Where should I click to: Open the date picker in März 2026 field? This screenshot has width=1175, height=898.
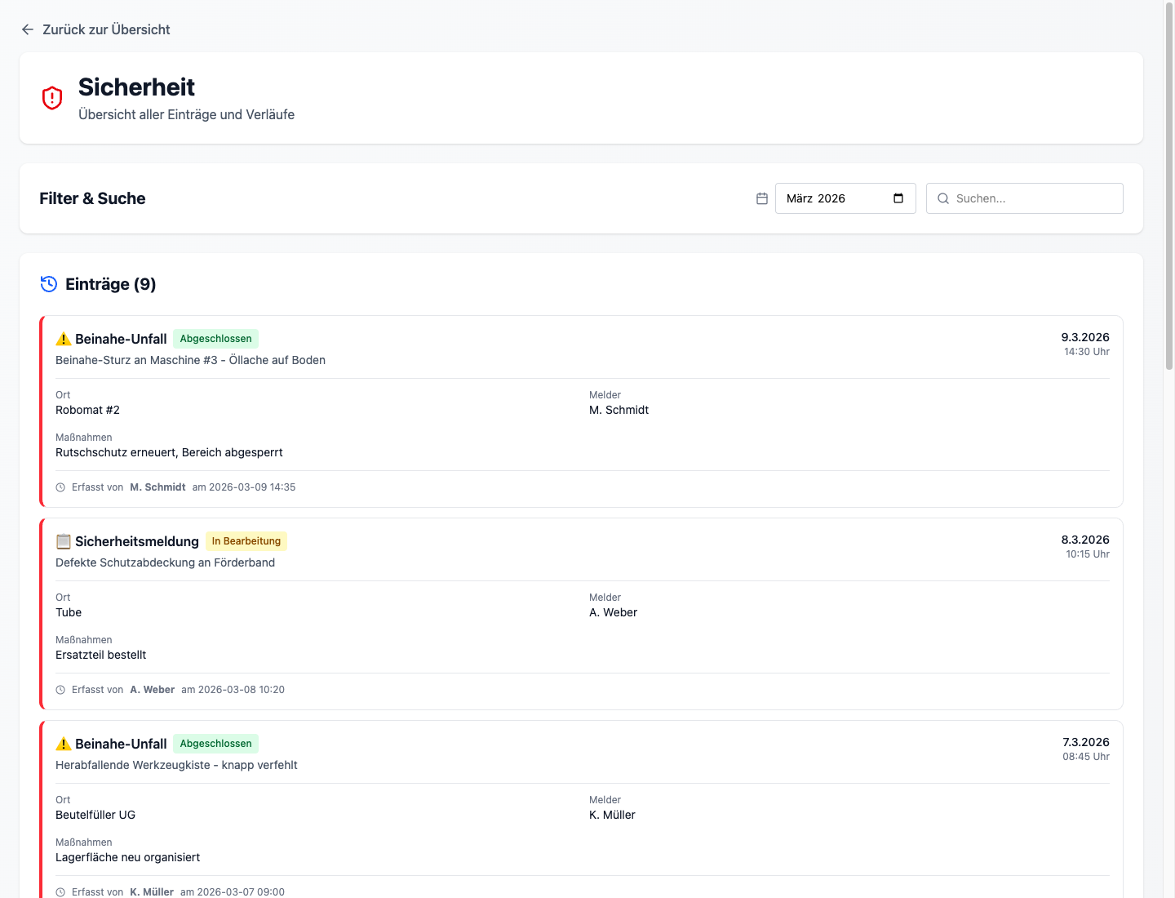[x=898, y=198]
